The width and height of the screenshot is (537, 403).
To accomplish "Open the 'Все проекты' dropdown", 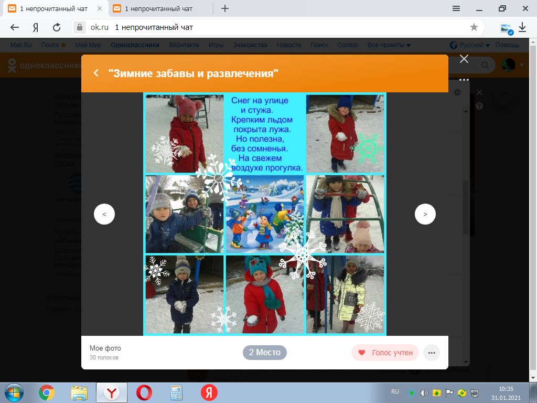I will pos(389,45).
